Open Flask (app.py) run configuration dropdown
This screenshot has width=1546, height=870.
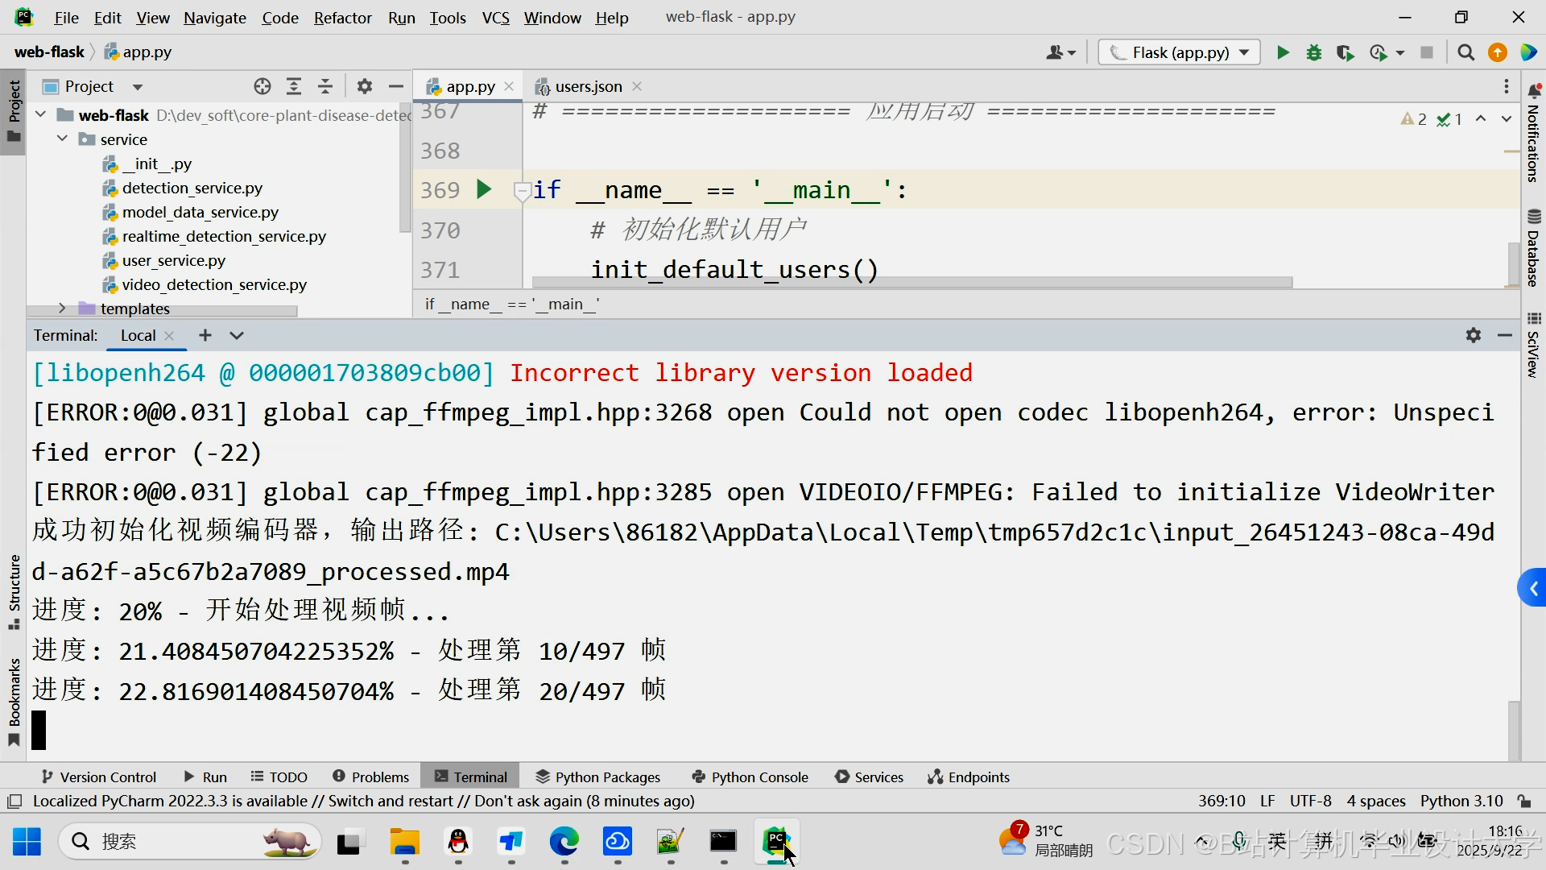1180,52
